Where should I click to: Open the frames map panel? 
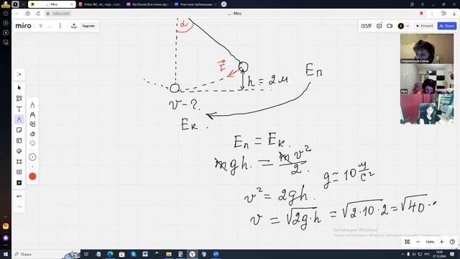click(408, 242)
